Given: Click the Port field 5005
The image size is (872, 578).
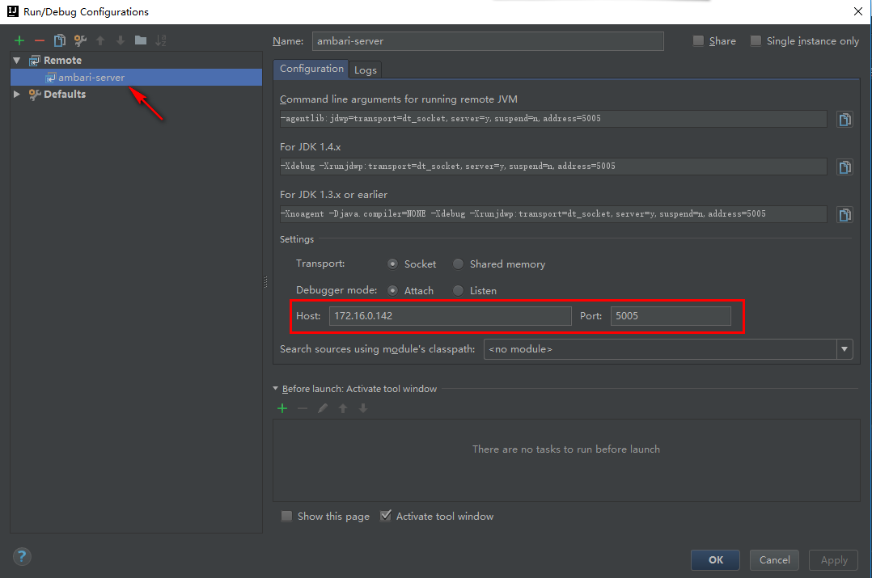Looking at the screenshot, I should click(670, 315).
